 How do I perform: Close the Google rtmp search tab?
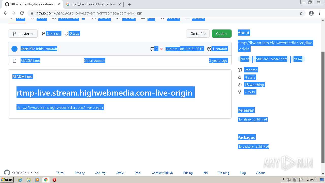(x=120, y=4)
